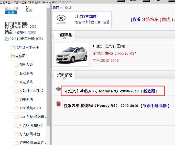Image resolution: width=175 pixels, height=145 pixels.
Task: Collapse the 电路图 folder icon
Action: point(13,56)
